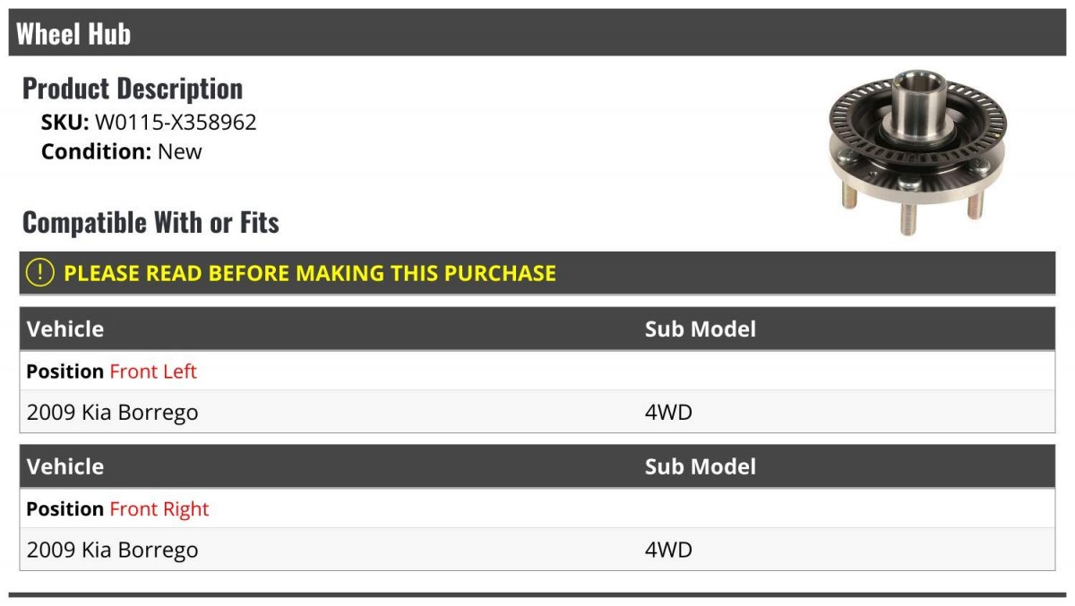
Task: Click the yellow warning exclamation icon
Action: coord(40,273)
